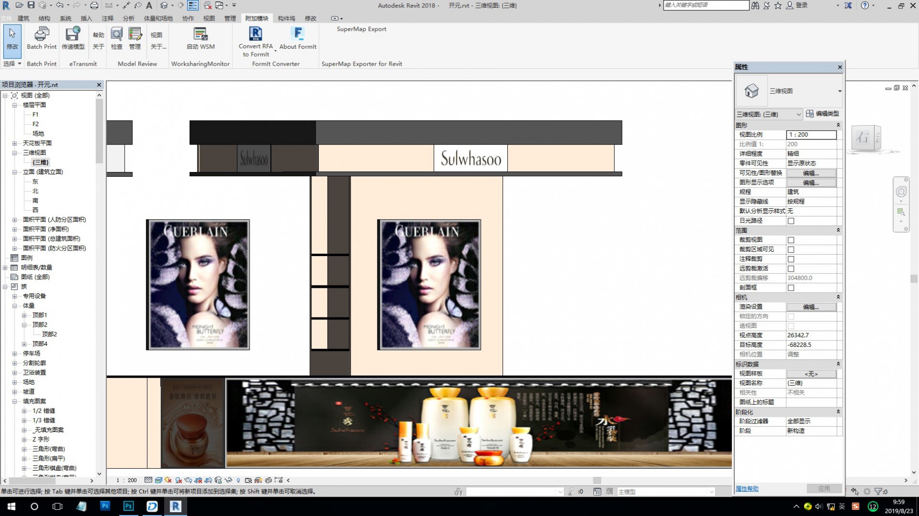Switch to the 结构 ribbon tab
Image resolution: width=919 pixels, height=516 pixels.
pyautogui.click(x=44, y=18)
